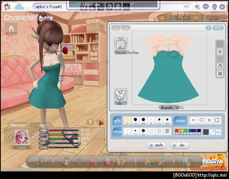
Task: Open the red mailbox icon in bottom bar
Action: point(108,162)
